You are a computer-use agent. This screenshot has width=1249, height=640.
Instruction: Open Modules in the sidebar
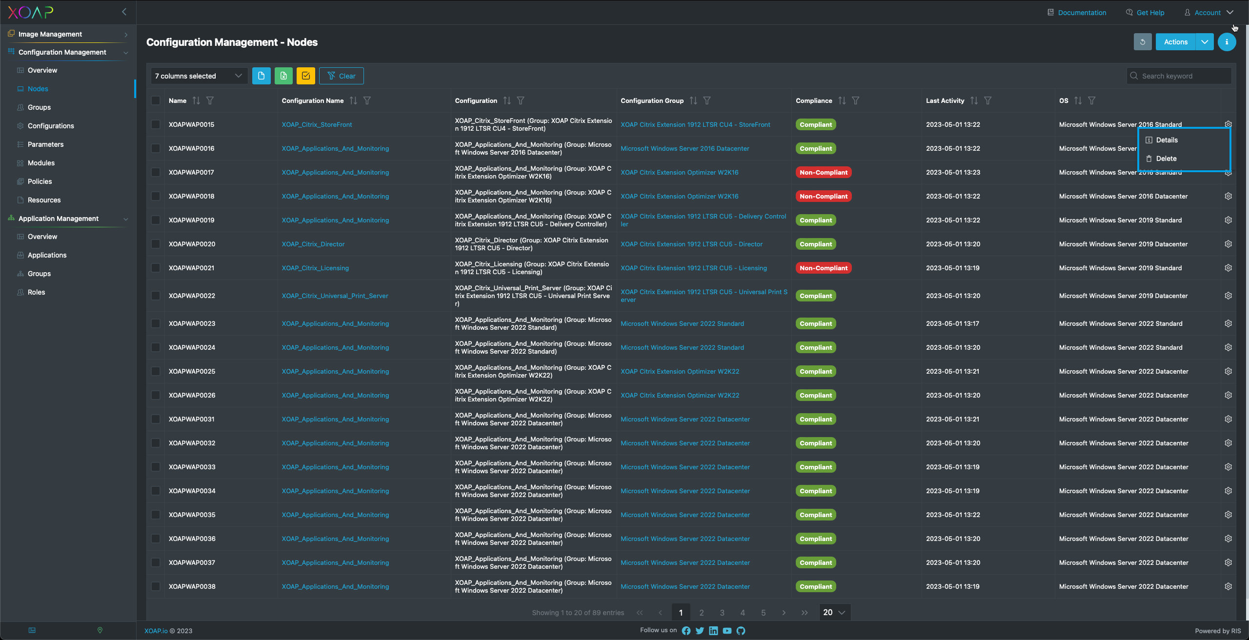(x=41, y=163)
